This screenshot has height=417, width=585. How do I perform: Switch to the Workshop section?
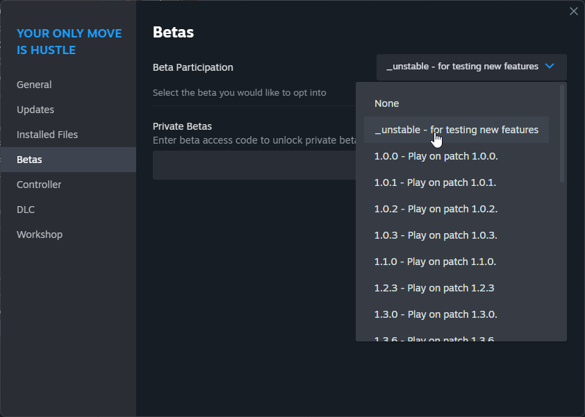pyautogui.click(x=68, y=235)
